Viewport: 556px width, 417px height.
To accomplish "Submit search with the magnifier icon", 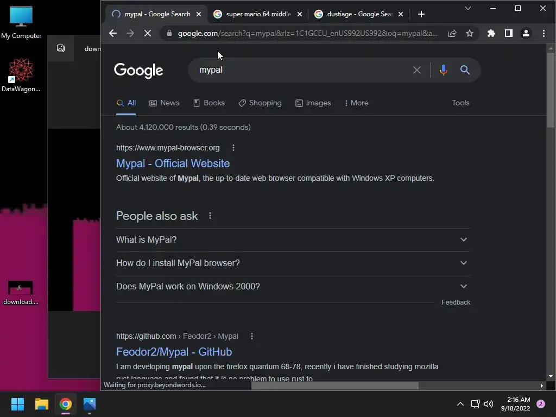I will [x=465, y=70].
